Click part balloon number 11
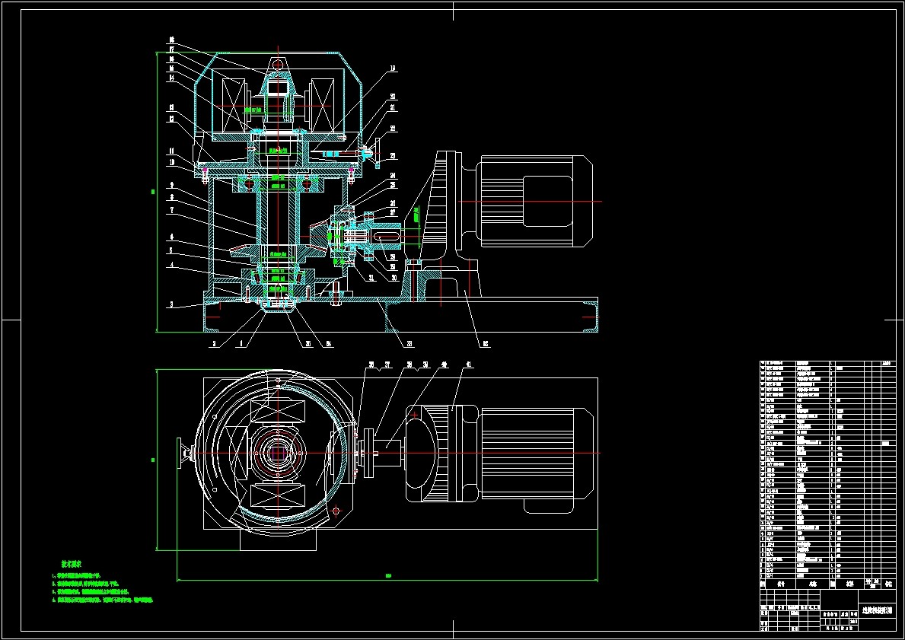 (x=171, y=151)
